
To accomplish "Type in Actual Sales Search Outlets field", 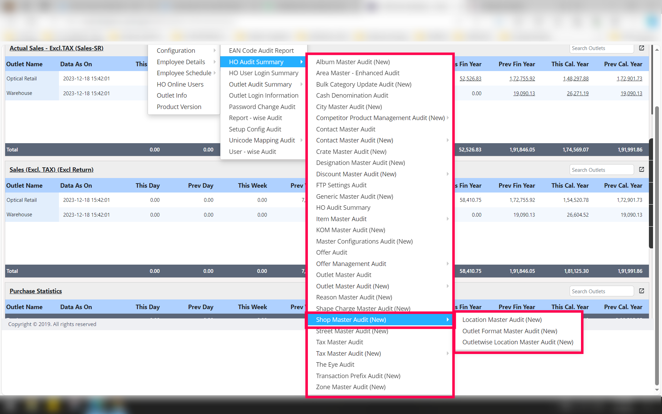I will [x=601, y=49].
